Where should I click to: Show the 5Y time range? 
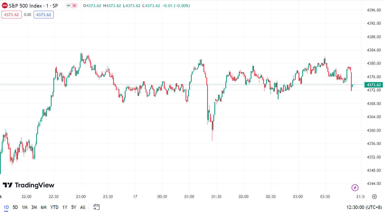coord(74,207)
